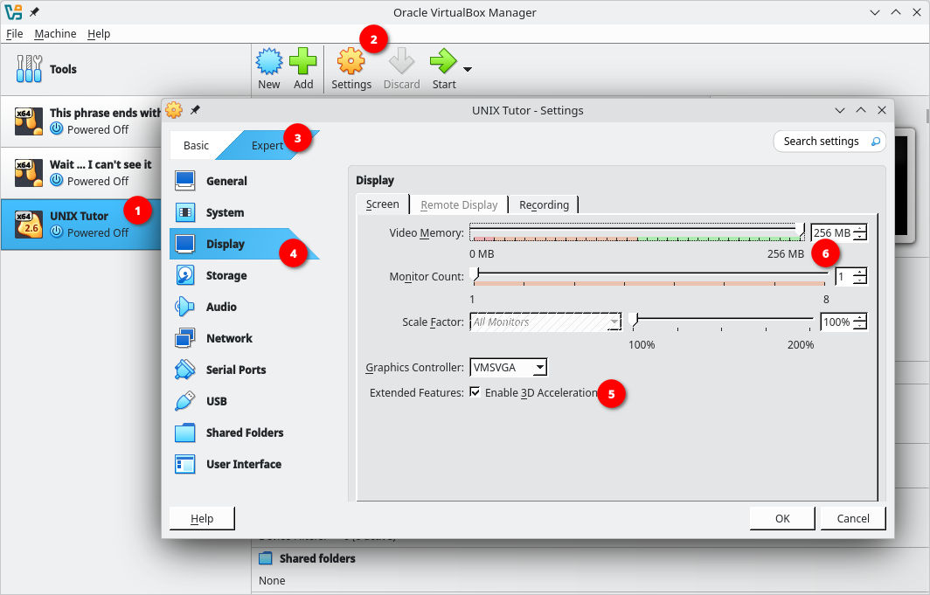Select the 'Wait ... I can't see it' VM
930x595 pixels.
[x=81, y=172]
